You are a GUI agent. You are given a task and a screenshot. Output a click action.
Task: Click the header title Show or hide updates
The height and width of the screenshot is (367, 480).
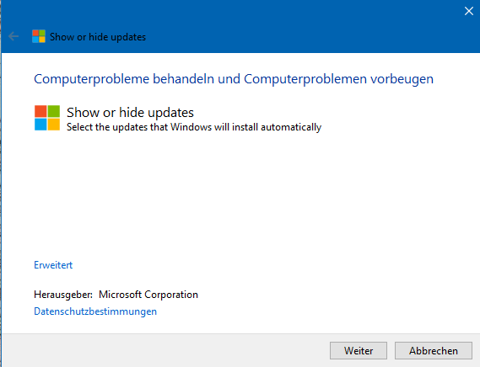pos(98,37)
